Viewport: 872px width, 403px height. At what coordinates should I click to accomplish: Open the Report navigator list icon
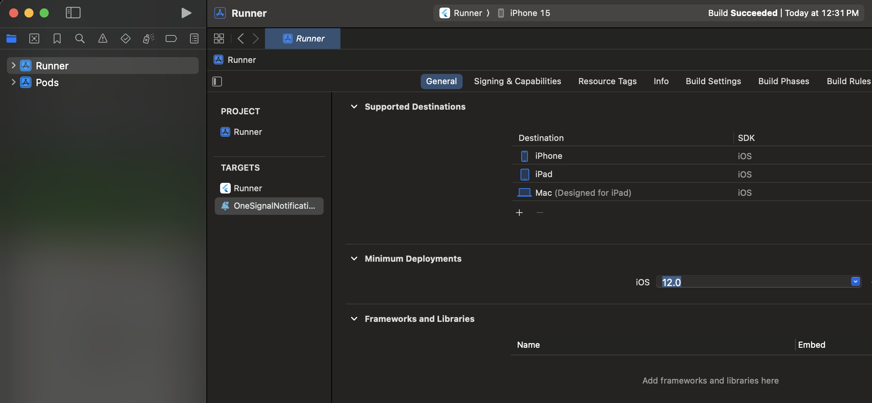click(x=194, y=38)
